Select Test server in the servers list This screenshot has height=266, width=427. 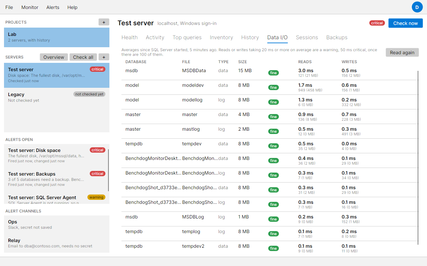coord(57,75)
